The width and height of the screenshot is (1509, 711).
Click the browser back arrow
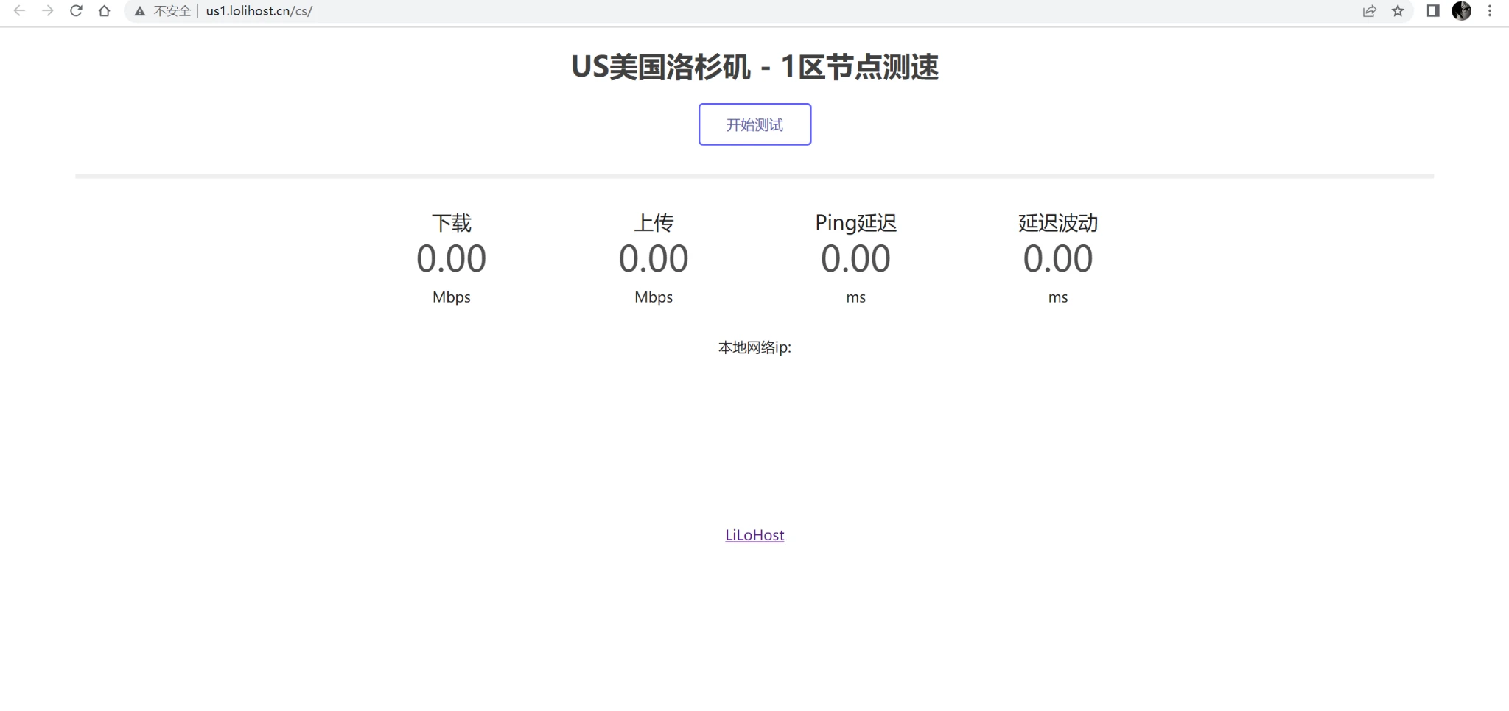point(20,11)
